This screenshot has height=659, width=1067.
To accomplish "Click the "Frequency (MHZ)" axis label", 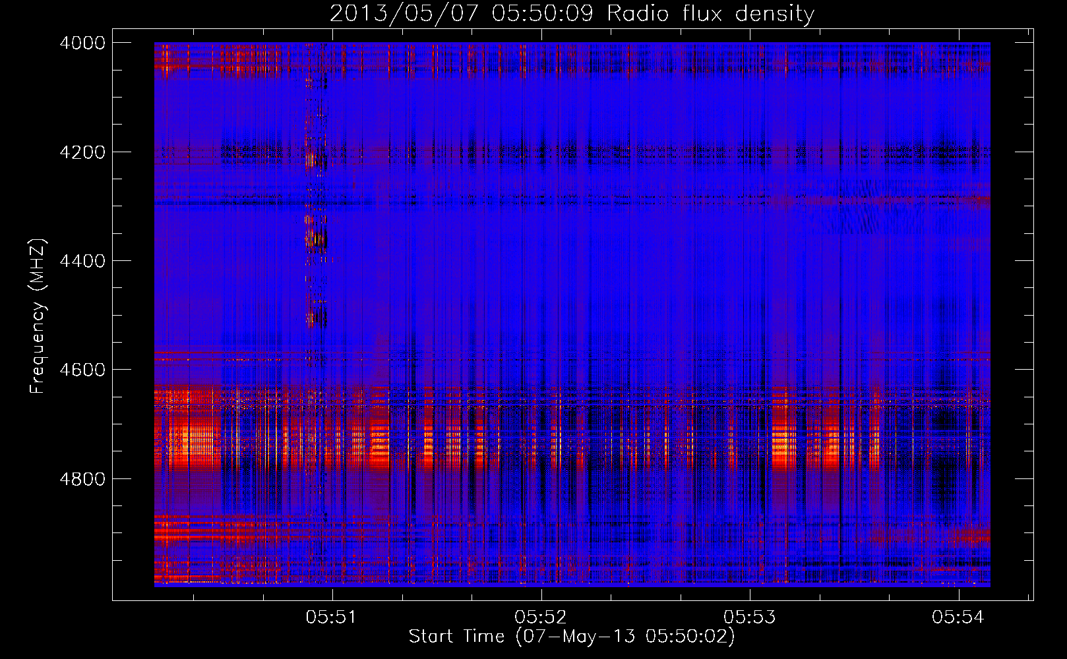I will (x=38, y=316).
